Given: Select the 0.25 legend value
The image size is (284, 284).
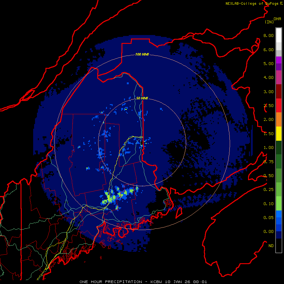Looking at the screenshot, I should click(x=269, y=190).
